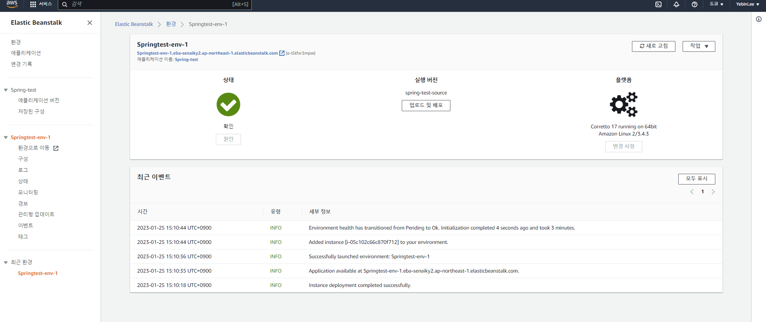The height and width of the screenshot is (322, 766).
Task: Open the help question mark icon
Action: 695,4
